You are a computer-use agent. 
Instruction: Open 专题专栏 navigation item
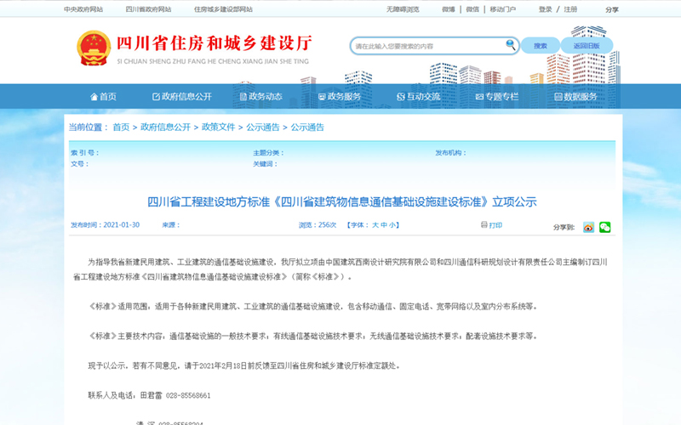pyautogui.click(x=497, y=96)
